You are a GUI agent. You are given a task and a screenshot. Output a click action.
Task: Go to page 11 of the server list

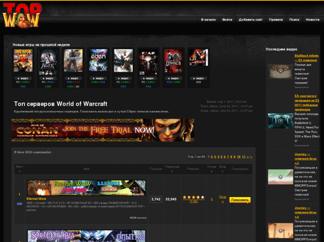coord(244,157)
